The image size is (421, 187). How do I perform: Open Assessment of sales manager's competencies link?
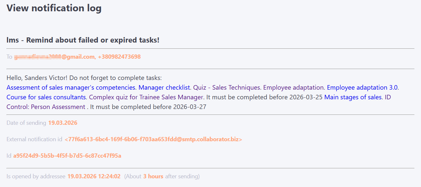[x=71, y=87]
